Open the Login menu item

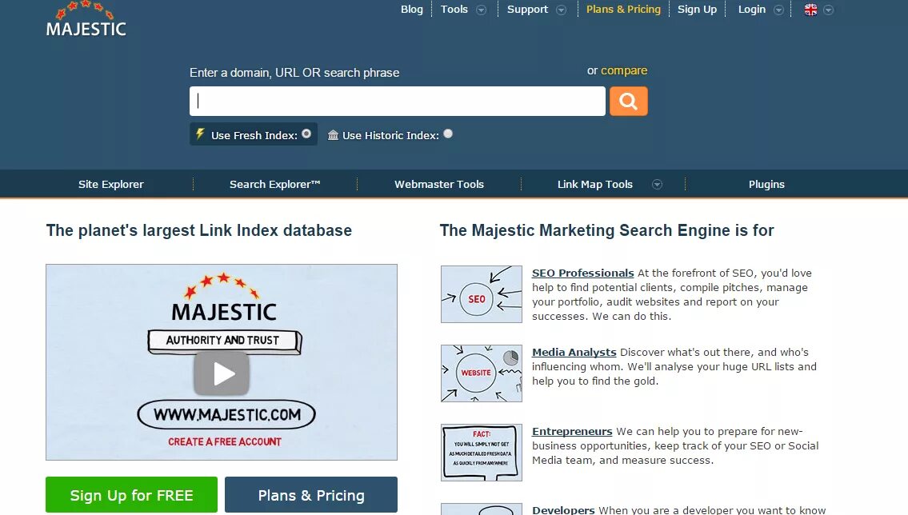[x=752, y=10]
